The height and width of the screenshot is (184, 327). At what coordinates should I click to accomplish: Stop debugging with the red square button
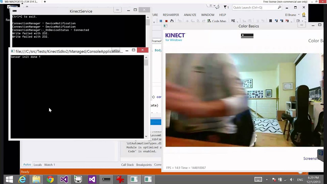166,21
